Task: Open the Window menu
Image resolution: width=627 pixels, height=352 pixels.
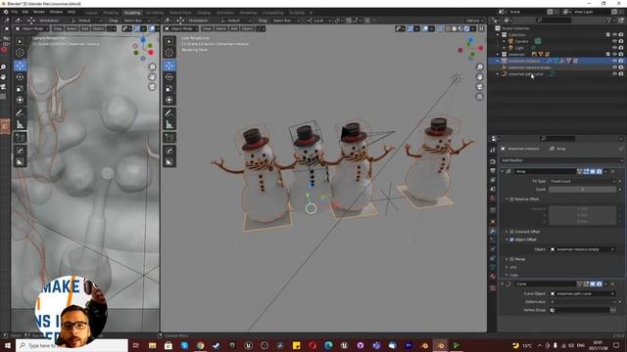Action: 56,12
